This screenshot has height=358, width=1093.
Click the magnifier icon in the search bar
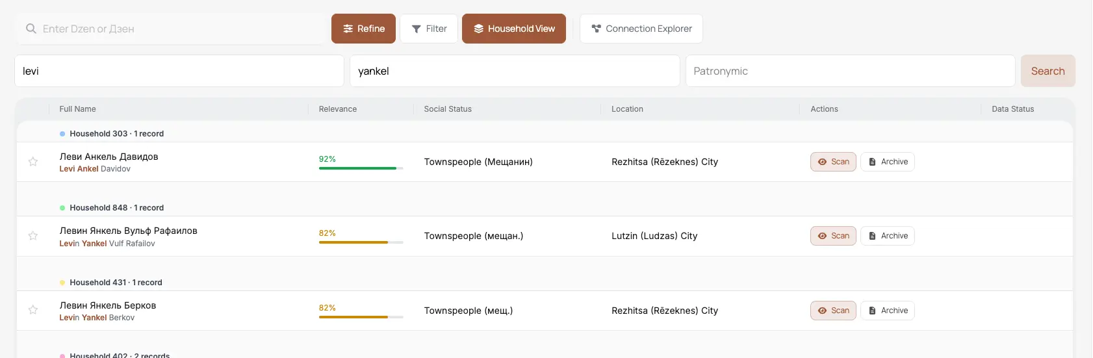click(31, 29)
